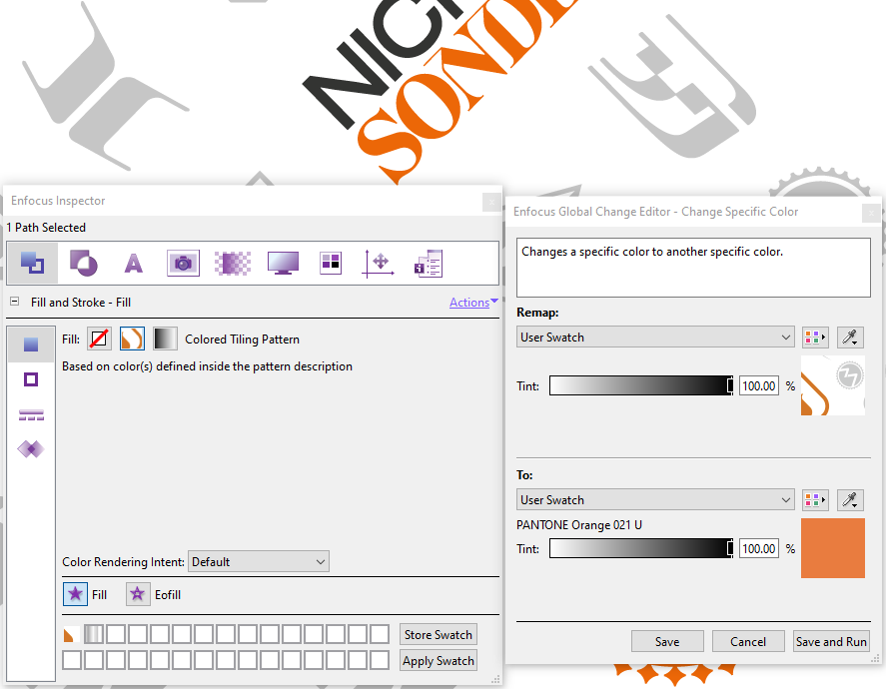This screenshot has width=886, height=689.
Task: Open the monitor Output Intent tab
Action: point(283,264)
